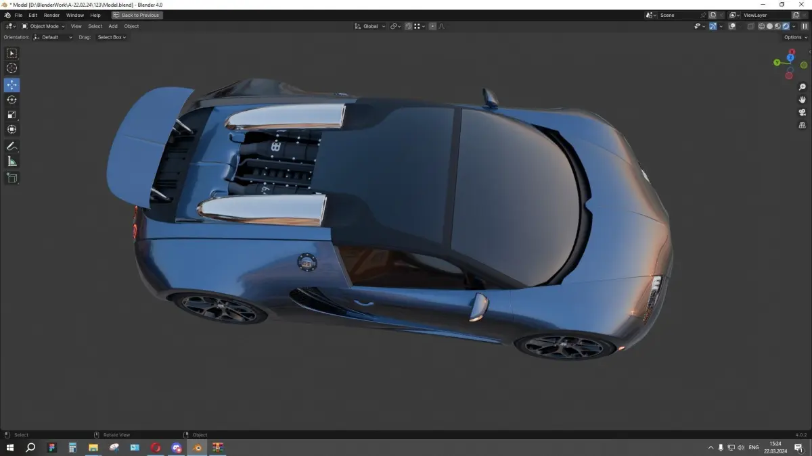Image resolution: width=812 pixels, height=456 pixels.
Task: Click the Scene name field
Action: (679, 15)
